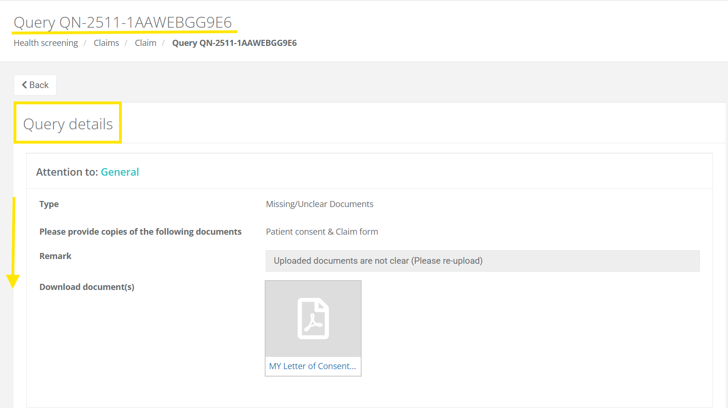This screenshot has height=408, width=728.
Task: Select the 'General' attention text
Action: 120,172
